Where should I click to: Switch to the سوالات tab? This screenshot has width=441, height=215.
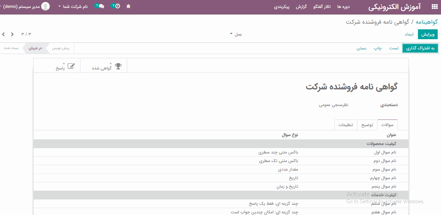point(387,125)
